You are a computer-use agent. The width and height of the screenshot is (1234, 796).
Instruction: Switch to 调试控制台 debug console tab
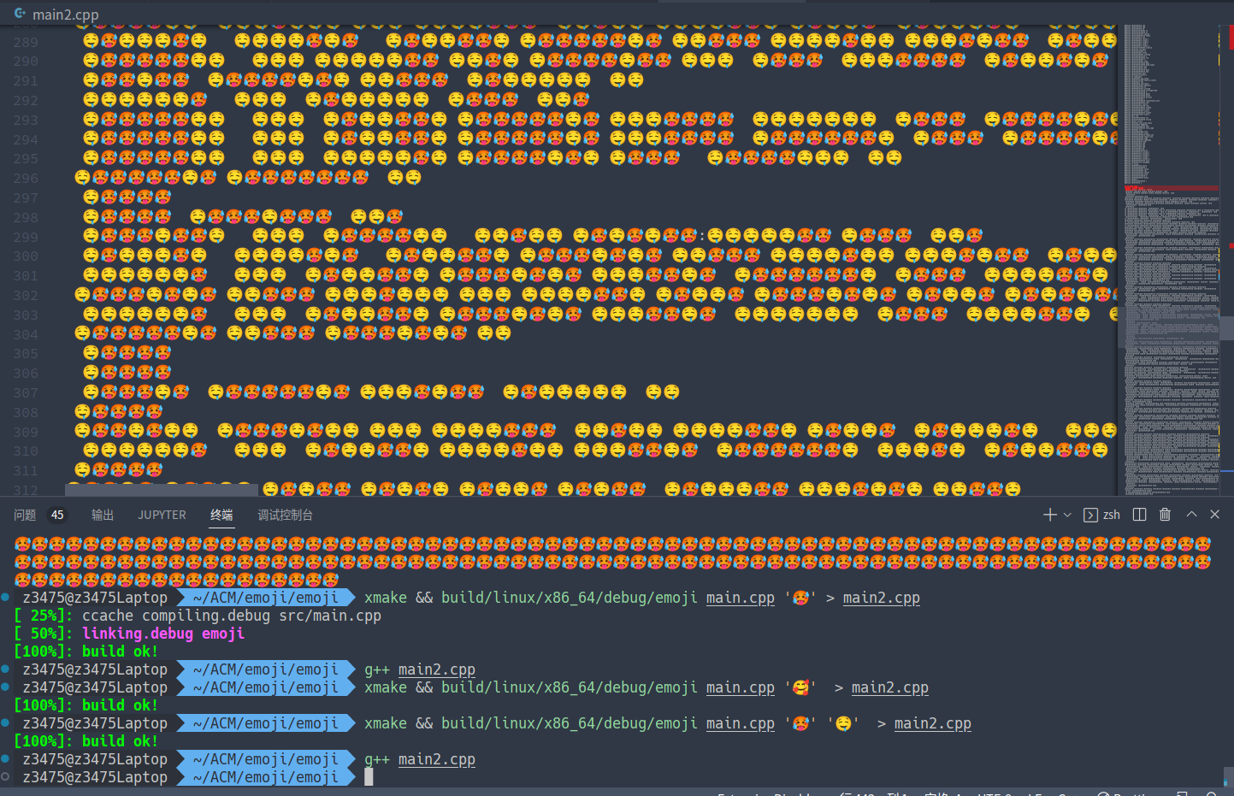click(x=285, y=515)
